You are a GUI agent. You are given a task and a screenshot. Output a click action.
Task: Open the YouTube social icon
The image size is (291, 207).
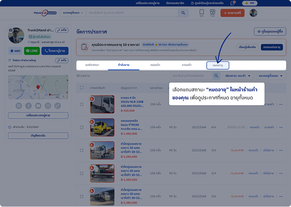[38, 105]
